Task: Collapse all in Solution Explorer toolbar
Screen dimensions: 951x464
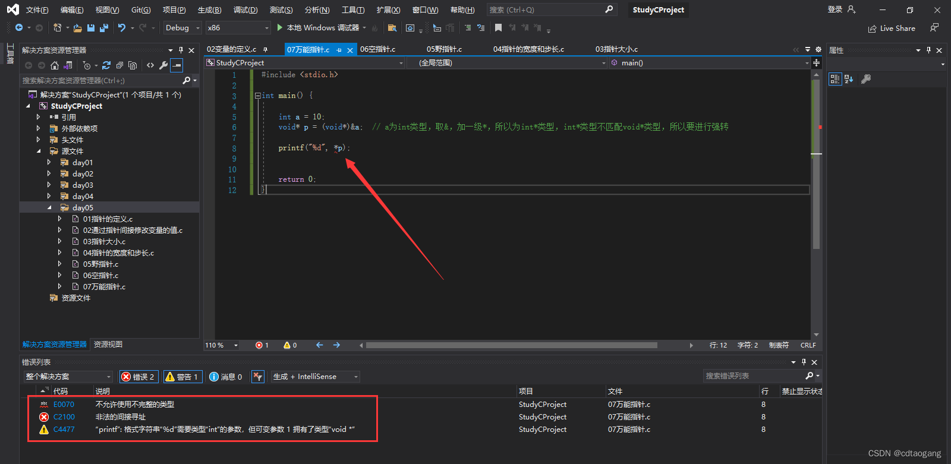Action: click(119, 65)
